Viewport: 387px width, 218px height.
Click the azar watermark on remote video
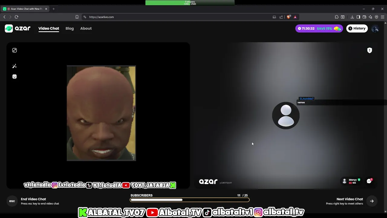point(208,181)
